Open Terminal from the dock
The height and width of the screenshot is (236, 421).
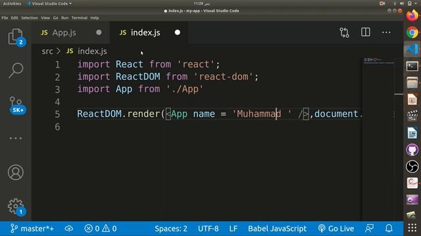(x=412, y=66)
